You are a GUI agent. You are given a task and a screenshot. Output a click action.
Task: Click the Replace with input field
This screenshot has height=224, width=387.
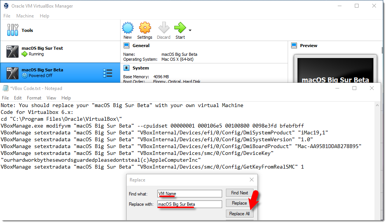[x=190, y=204]
